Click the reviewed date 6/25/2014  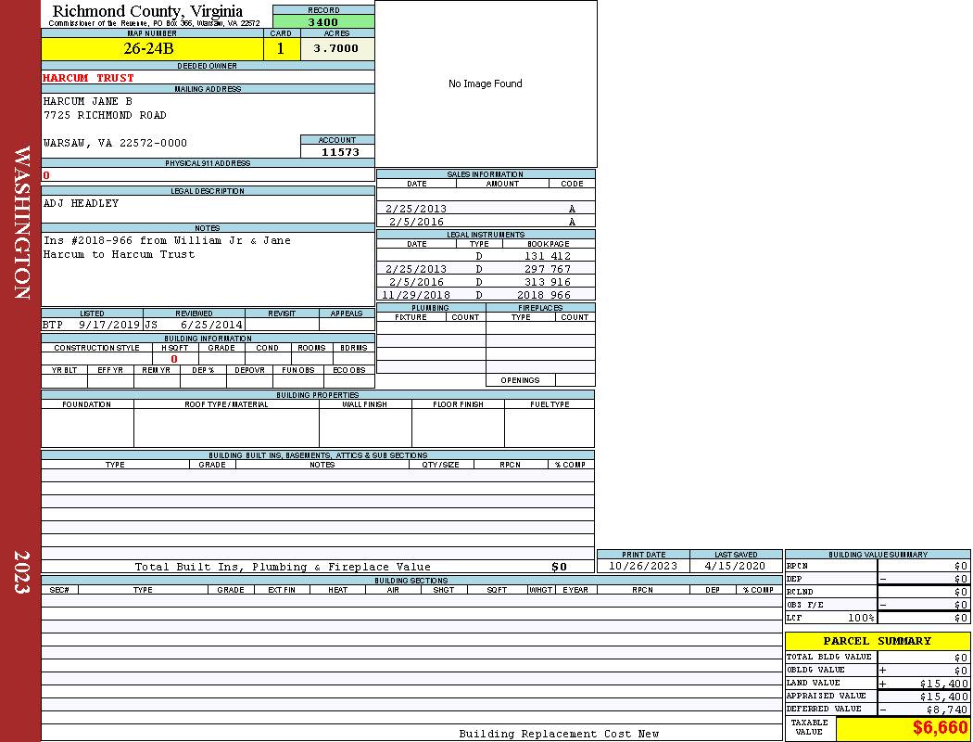pos(210,326)
